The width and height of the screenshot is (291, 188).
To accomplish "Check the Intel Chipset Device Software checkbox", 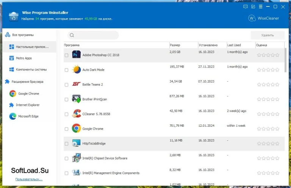I will [x=66, y=158].
